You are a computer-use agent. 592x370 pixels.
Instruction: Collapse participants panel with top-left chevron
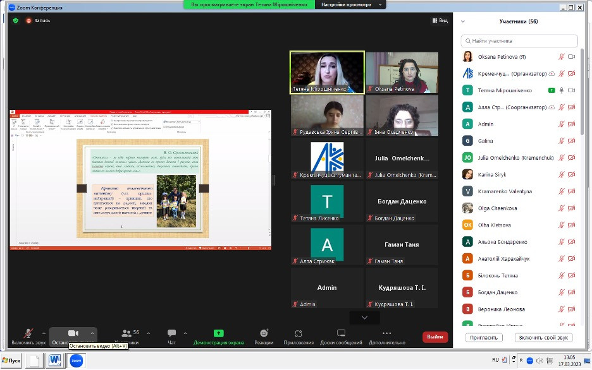tap(463, 21)
